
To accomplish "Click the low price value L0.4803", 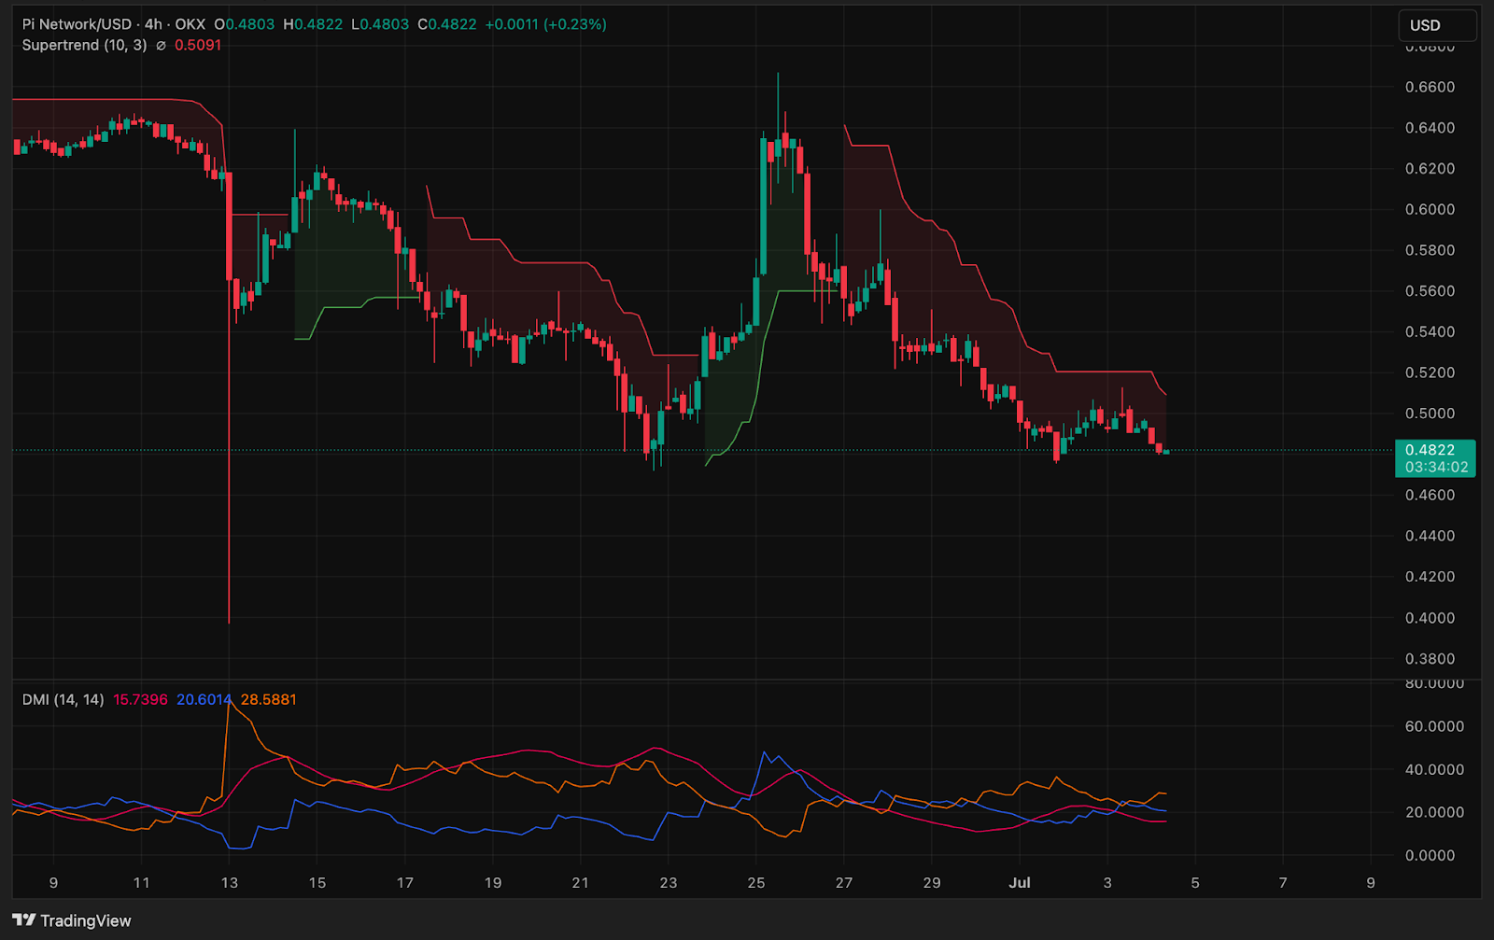I will tap(380, 24).
